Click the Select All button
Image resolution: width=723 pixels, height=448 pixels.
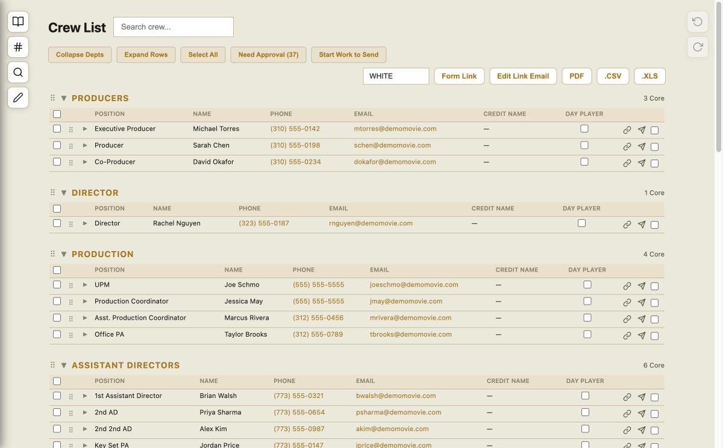(203, 55)
